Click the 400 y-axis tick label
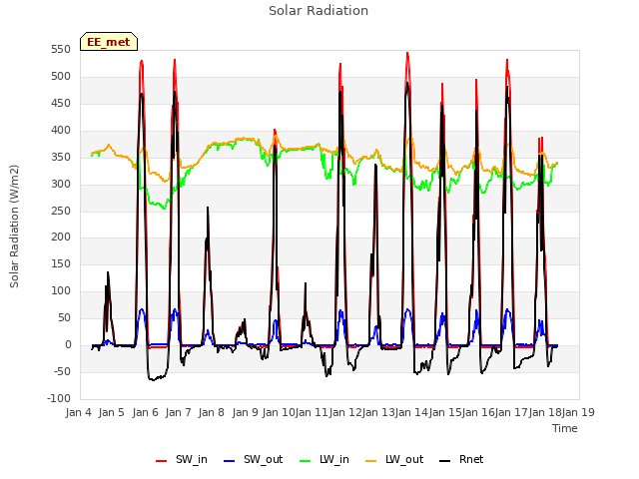The width and height of the screenshot is (639, 479). [61, 131]
